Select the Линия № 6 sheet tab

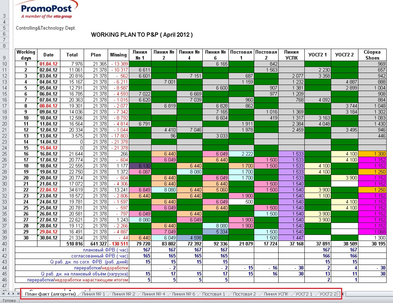click(x=184, y=294)
